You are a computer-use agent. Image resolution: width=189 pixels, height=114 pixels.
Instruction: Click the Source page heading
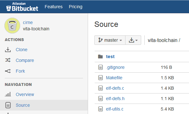(x=106, y=24)
